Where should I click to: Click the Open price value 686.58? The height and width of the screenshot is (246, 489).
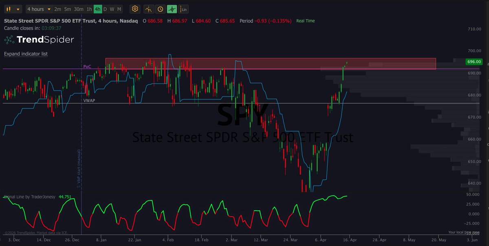pyautogui.click(x=155, y=21)
